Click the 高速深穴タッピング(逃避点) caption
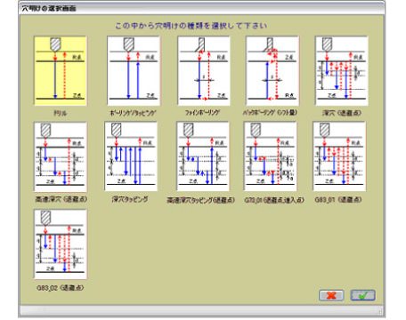Image resolution: width=406 pixels, height=320 pixels. click(201, 200)
